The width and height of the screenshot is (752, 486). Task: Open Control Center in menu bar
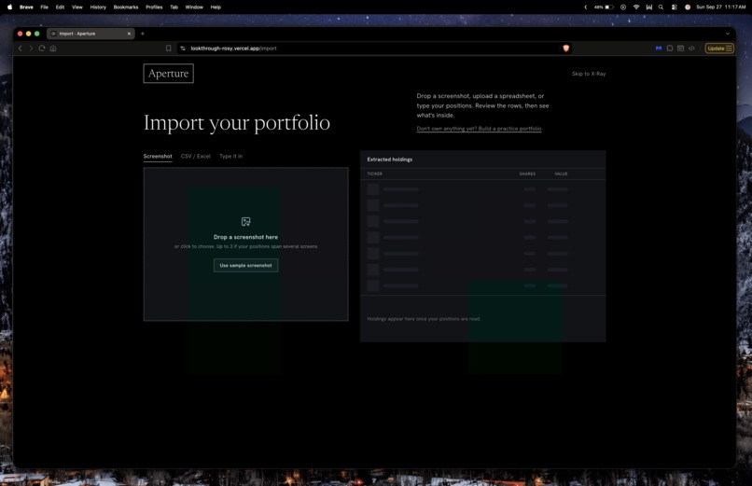674,7
